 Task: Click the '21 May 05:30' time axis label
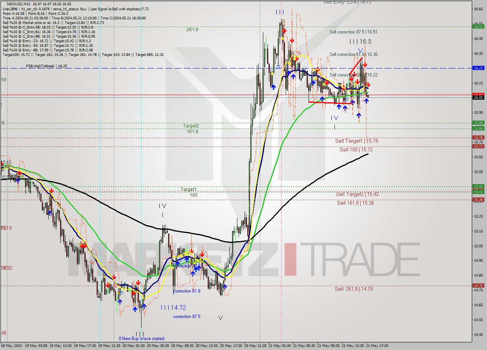click(x=304, y=346)
